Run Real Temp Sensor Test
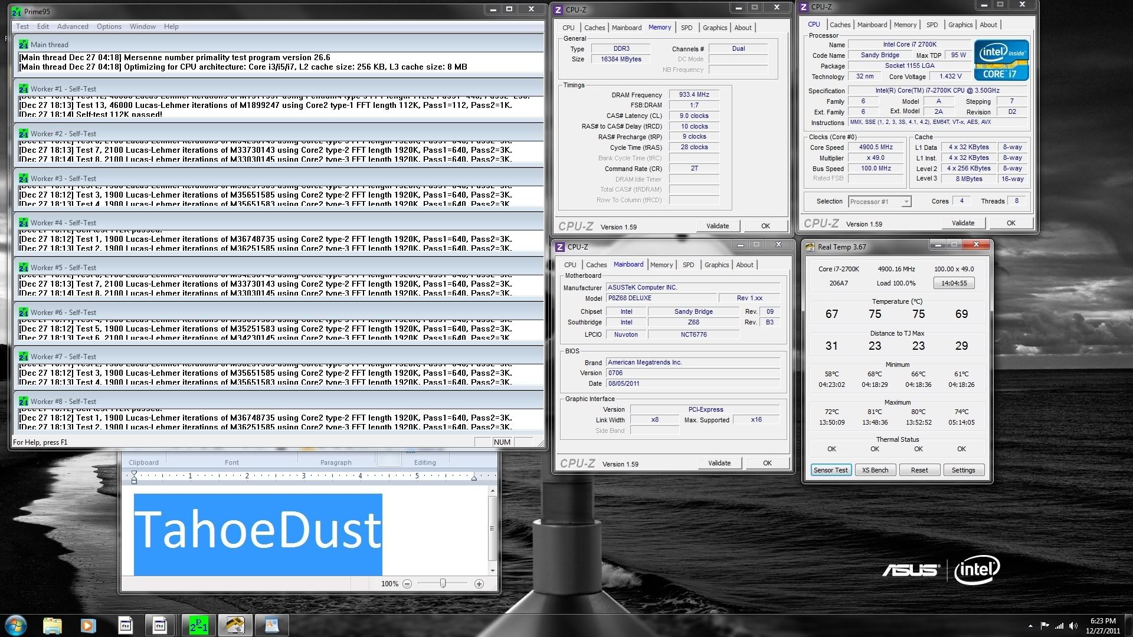The height and width of the screenshot is (637, 1133). pyautogui.click(x=830, y=470)
